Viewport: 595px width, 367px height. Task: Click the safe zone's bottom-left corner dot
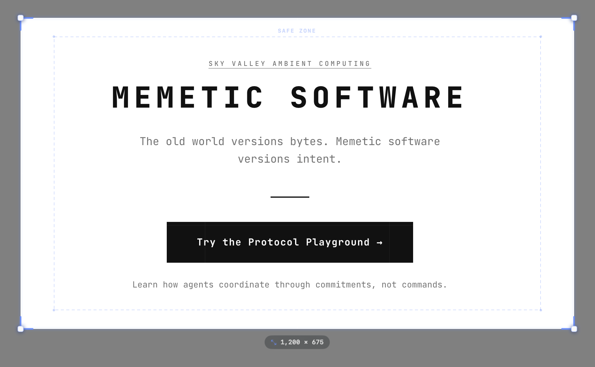[54, 310]
